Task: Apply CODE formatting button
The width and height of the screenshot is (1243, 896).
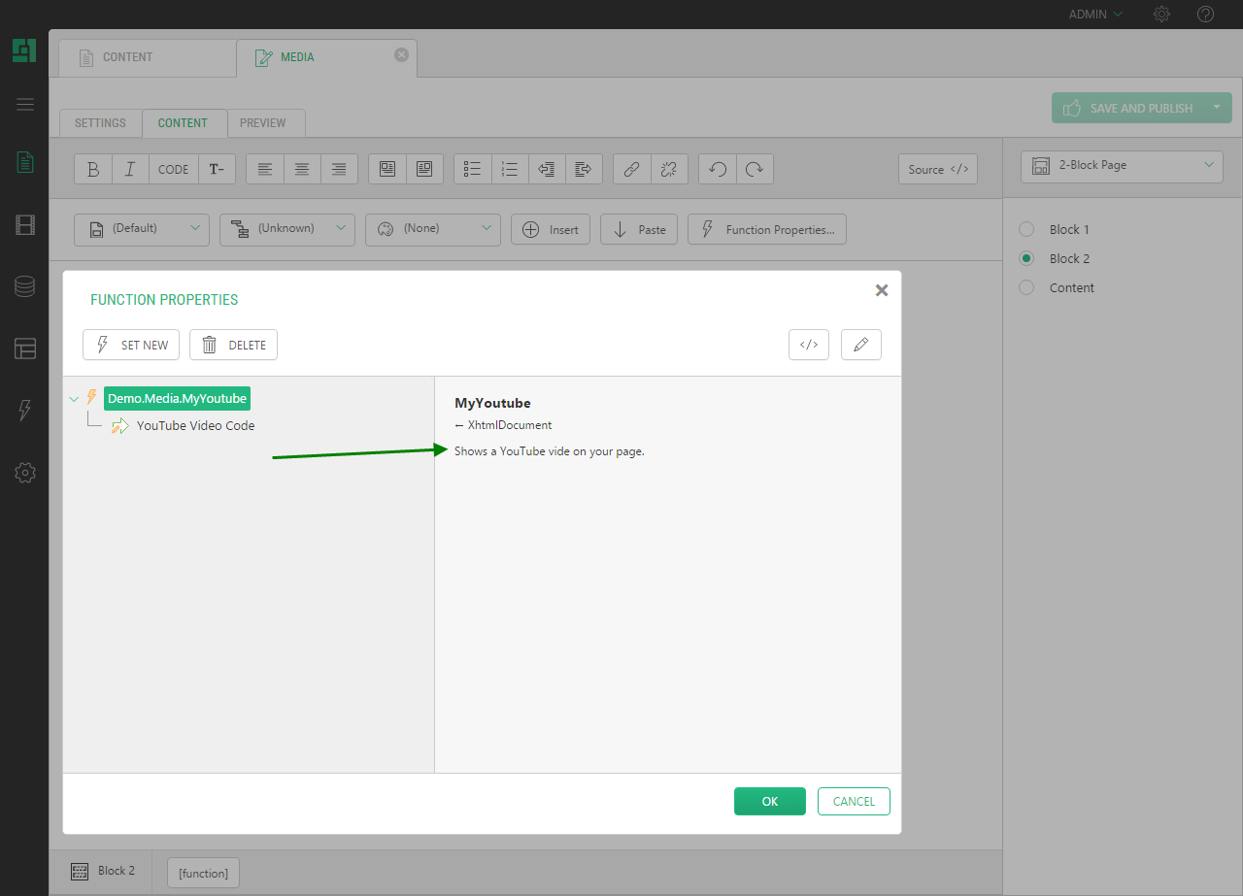Action: pos(173,169)
